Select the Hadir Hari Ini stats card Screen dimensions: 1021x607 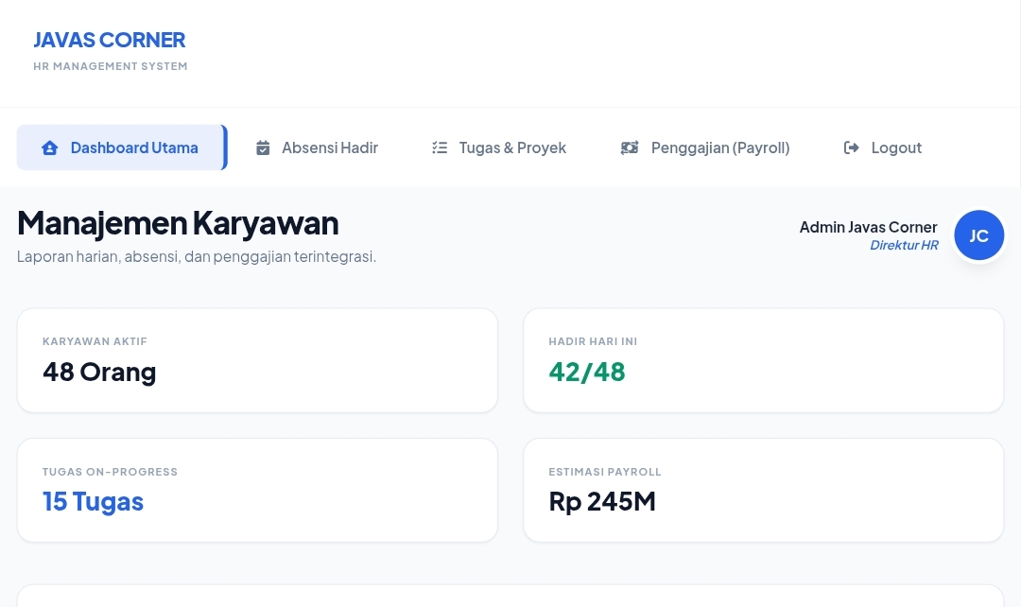point(763,360)
